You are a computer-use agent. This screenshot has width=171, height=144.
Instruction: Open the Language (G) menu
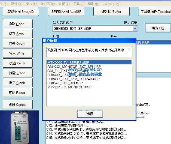point(111,4)
